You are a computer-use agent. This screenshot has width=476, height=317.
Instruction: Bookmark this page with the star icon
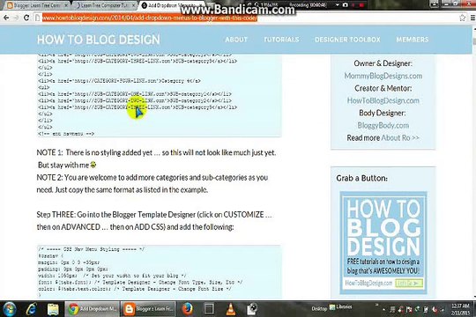tap(463, 18)
